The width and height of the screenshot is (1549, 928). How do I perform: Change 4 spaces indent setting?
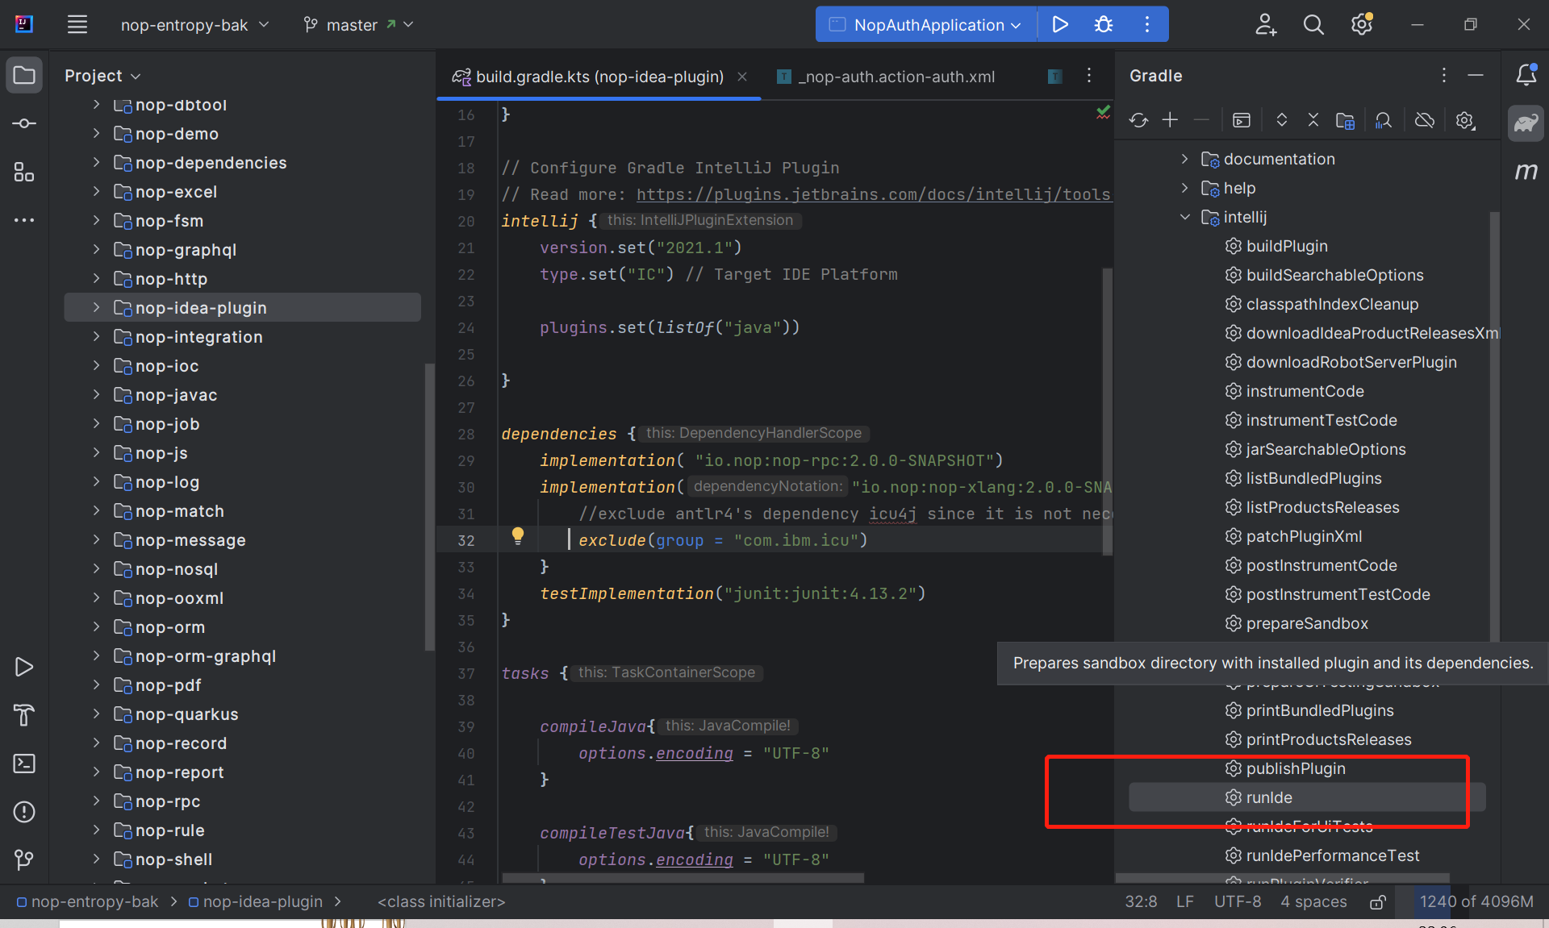(x=1313, y=901)
